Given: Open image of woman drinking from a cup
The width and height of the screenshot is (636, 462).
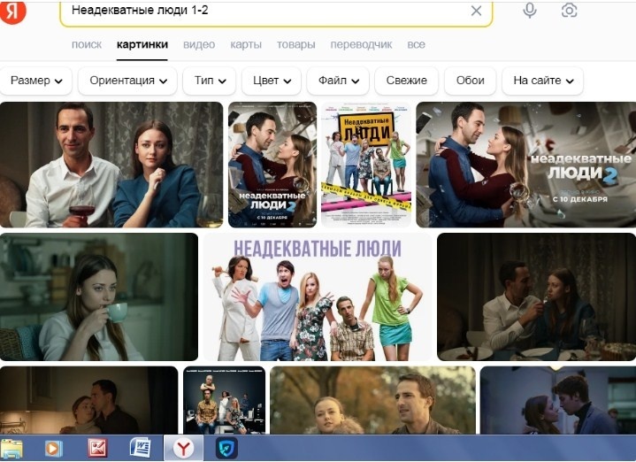Looking at the screenshot, I should point(99,296).
